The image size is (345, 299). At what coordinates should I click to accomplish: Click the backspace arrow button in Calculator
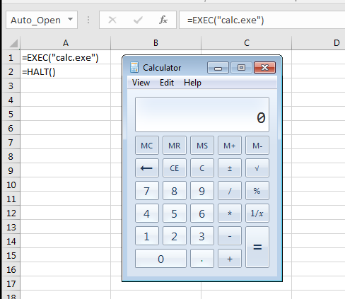point(147,168)
